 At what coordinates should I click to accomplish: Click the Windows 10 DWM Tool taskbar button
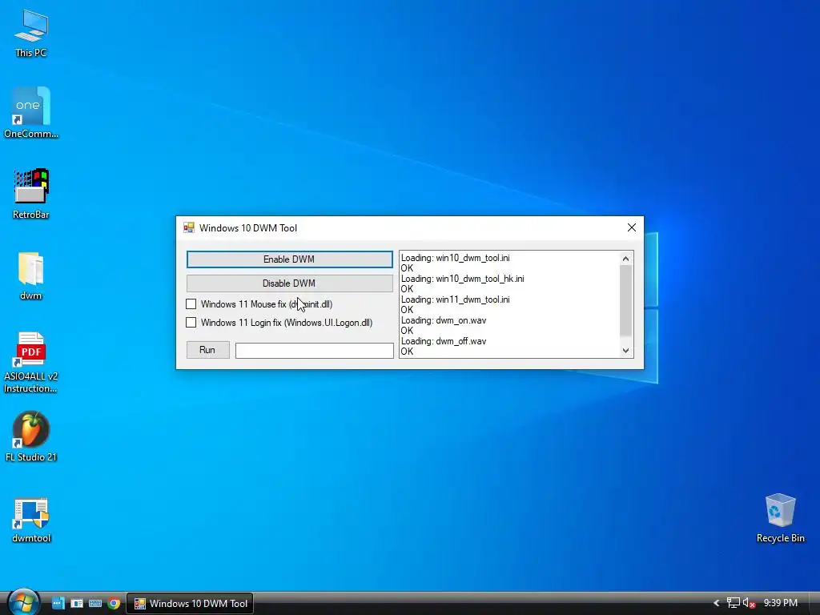pyautogui.click(x=191, y=604)
